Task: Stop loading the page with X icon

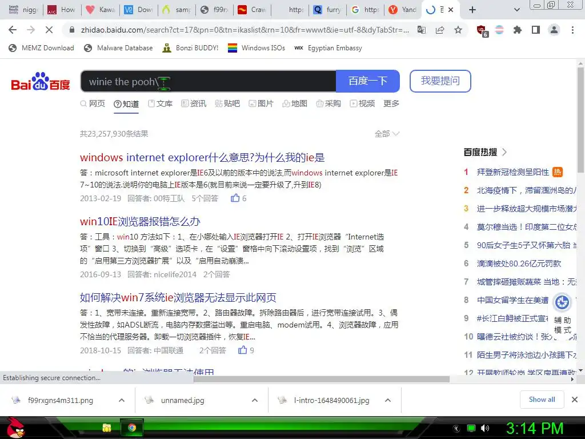Action: coord(49,30)
